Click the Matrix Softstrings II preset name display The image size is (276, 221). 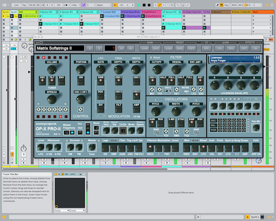(x=60, y=48)
